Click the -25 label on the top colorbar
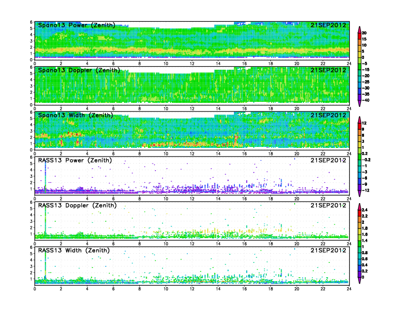Screen dimensions: 401x310 [366, 82]
